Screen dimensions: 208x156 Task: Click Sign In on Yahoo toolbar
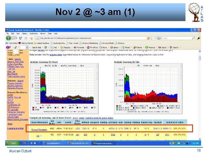coord(174,47)
